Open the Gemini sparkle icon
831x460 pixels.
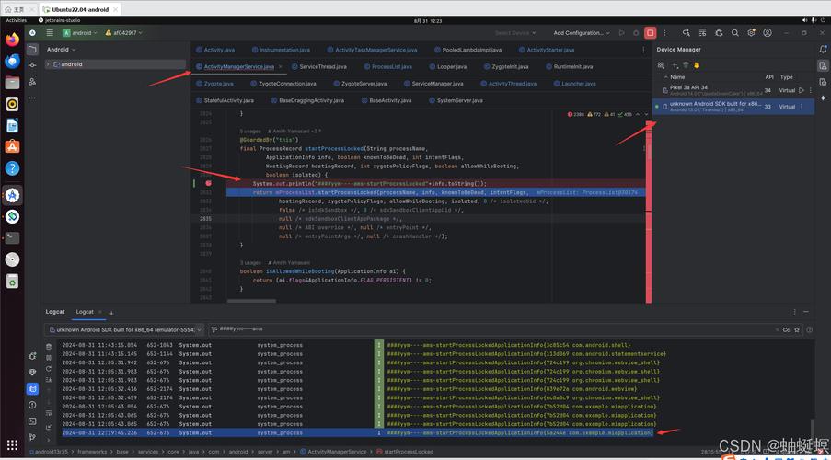pyautogui.click(x=823, y=98)
